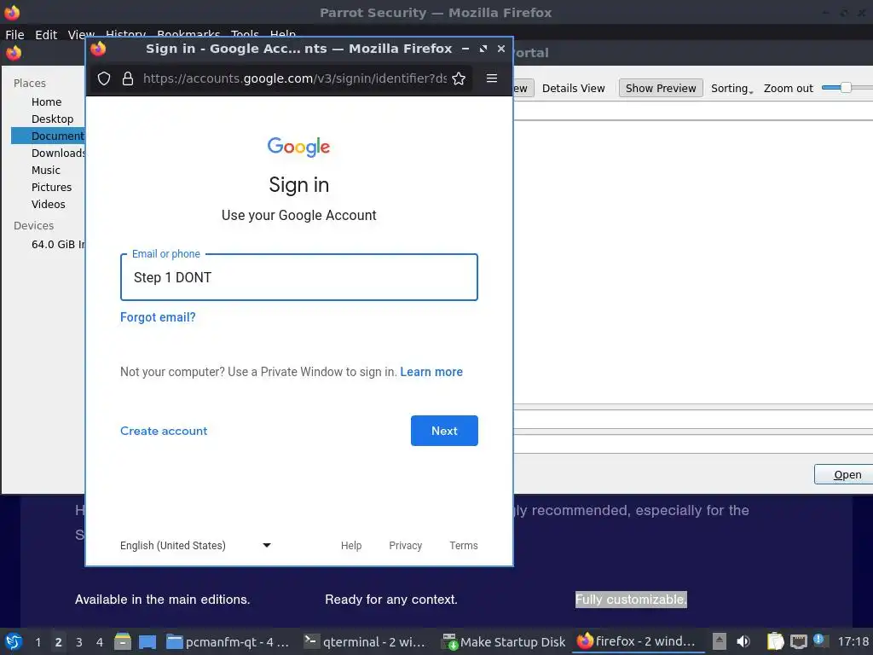Select Pictures in Places sidebar

click(x=51, y=187)
